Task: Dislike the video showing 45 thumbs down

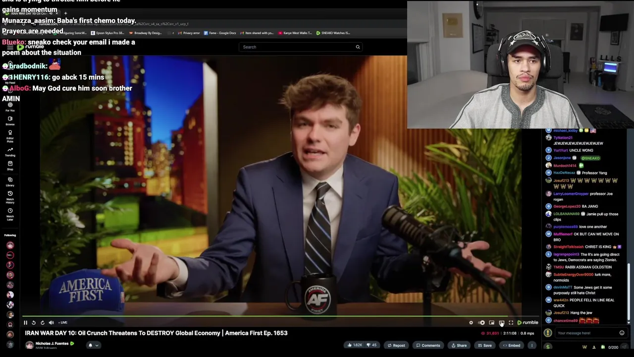Action: [372, 345]
